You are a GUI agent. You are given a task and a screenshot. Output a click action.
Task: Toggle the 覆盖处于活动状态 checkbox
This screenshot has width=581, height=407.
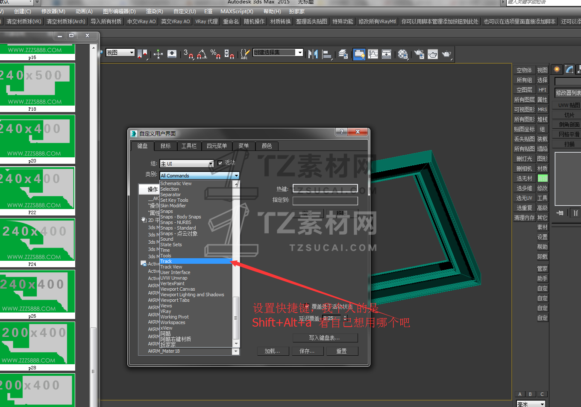coord(306,307)
